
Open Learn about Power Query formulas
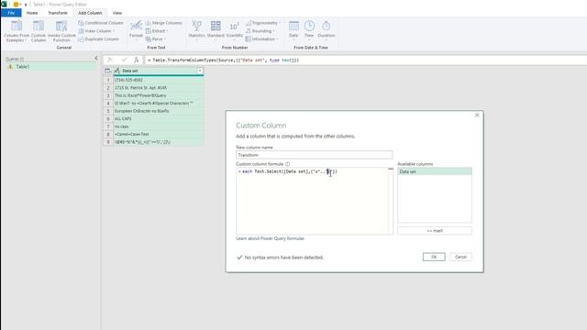tap(270, 238)
